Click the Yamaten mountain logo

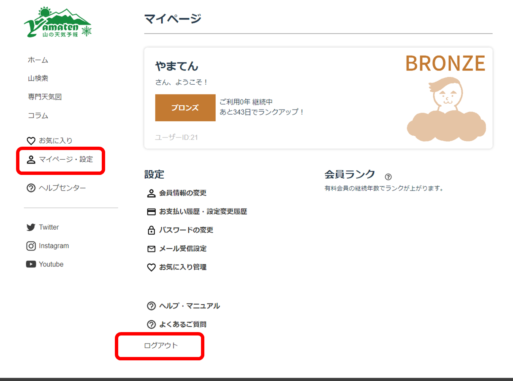pyautogui.click(x=58, y=23)
